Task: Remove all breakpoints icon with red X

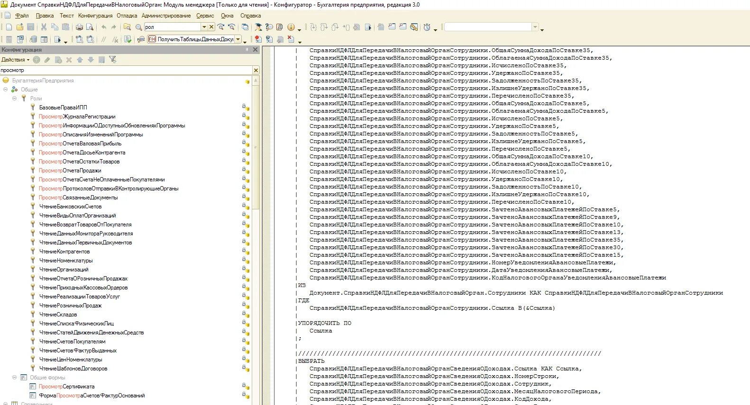Action: (x=291, y=39)
